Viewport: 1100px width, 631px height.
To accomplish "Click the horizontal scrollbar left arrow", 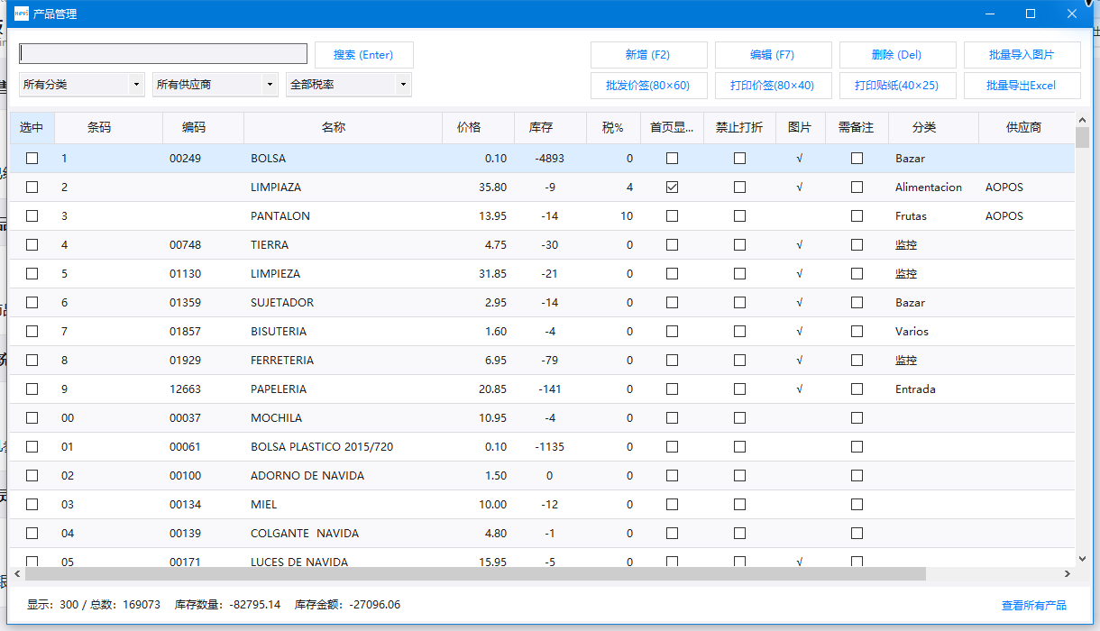I will (17, 574).
